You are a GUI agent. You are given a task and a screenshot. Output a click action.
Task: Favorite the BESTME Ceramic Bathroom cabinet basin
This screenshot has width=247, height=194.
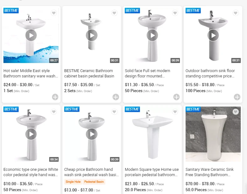click(114, 13)
